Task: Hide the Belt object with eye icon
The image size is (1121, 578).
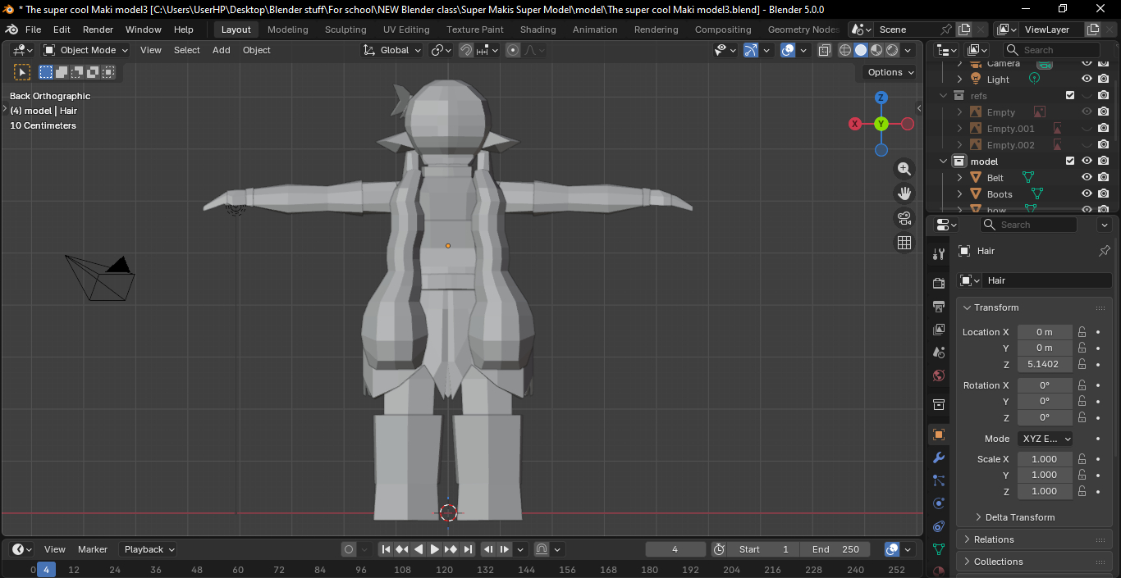Action: click(x=1087, y=177)
